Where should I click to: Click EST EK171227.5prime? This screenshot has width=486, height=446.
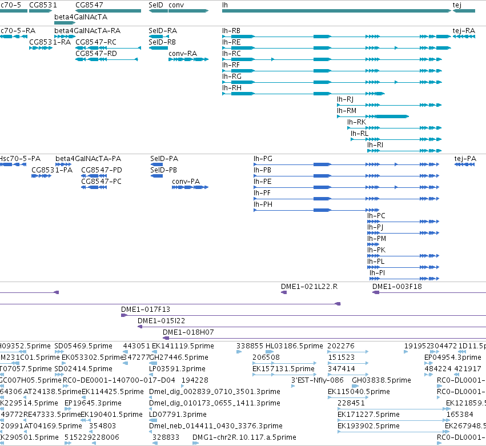click(x=368, y=415)
